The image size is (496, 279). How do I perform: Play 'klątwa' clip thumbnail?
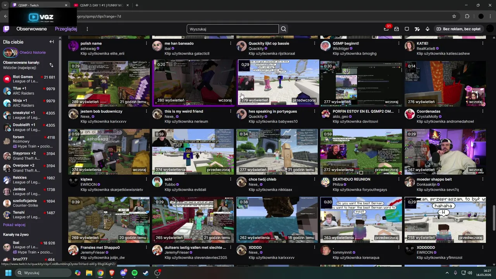point(109,152)
